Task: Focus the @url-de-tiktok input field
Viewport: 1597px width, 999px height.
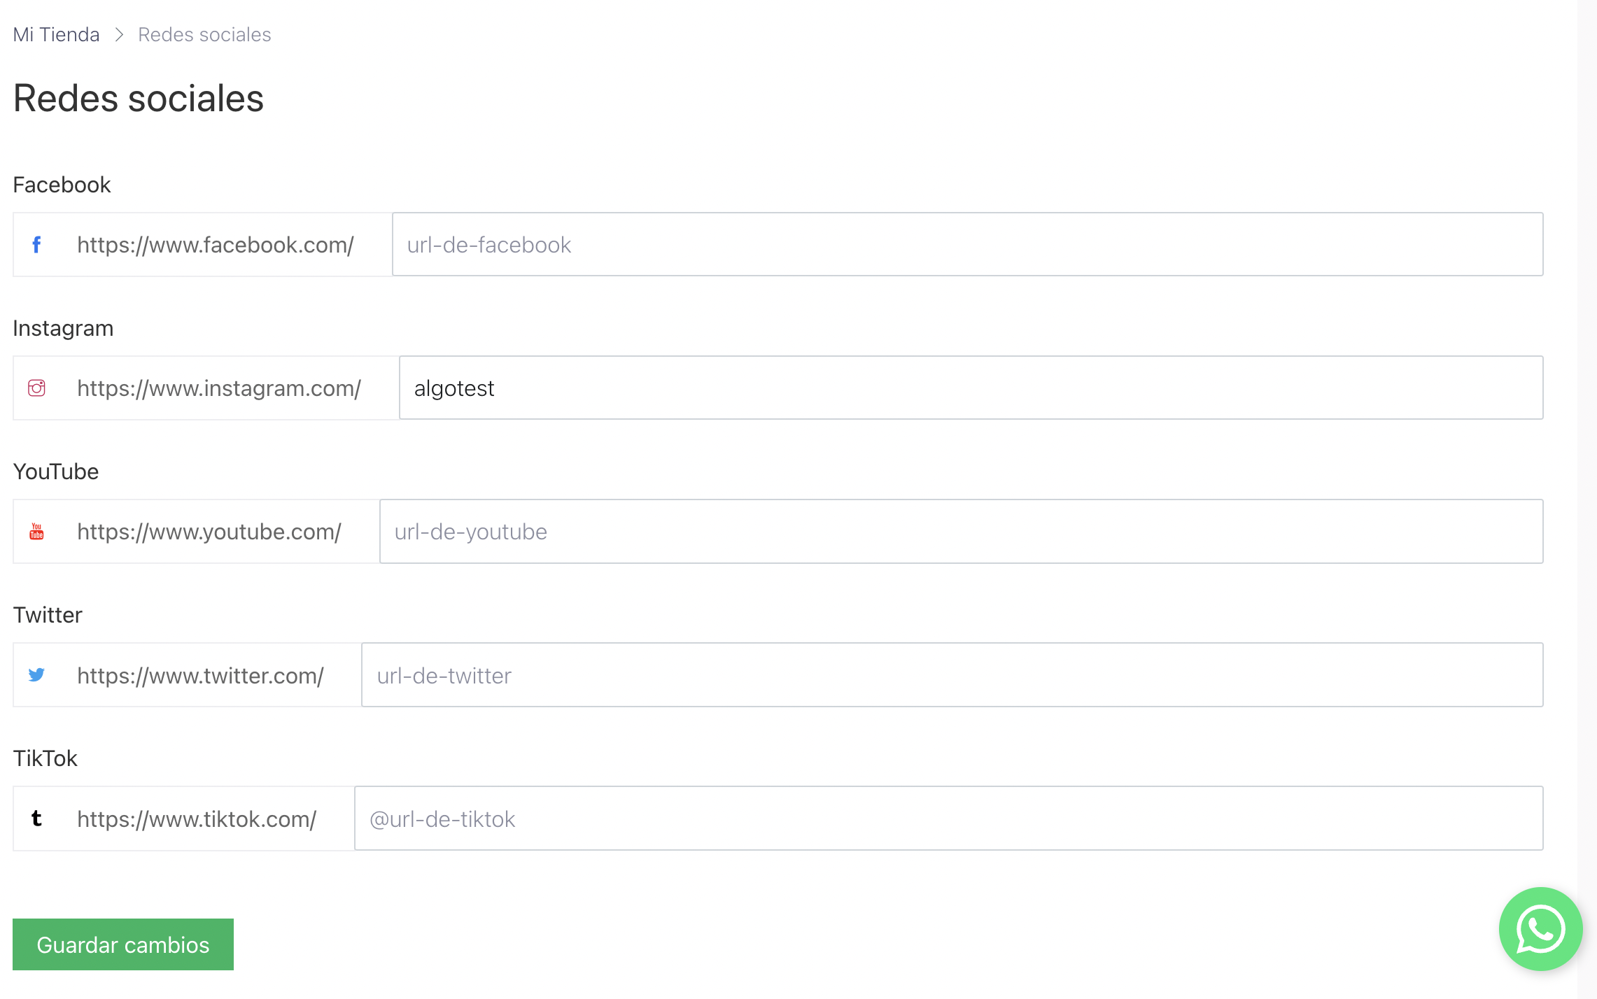Action: coord(949,818)
